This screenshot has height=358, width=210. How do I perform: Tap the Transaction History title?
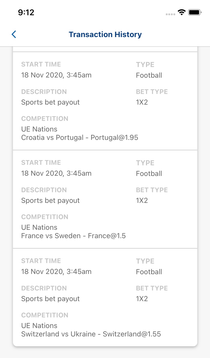(105, 35)
